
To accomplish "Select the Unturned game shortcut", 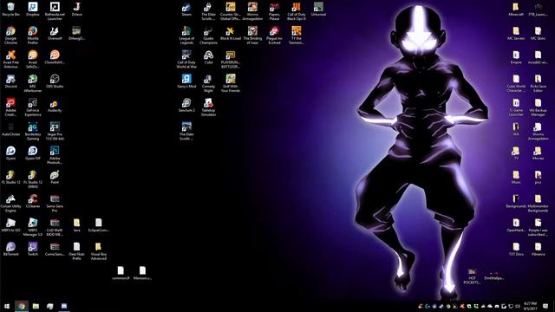I will (318, 10).
